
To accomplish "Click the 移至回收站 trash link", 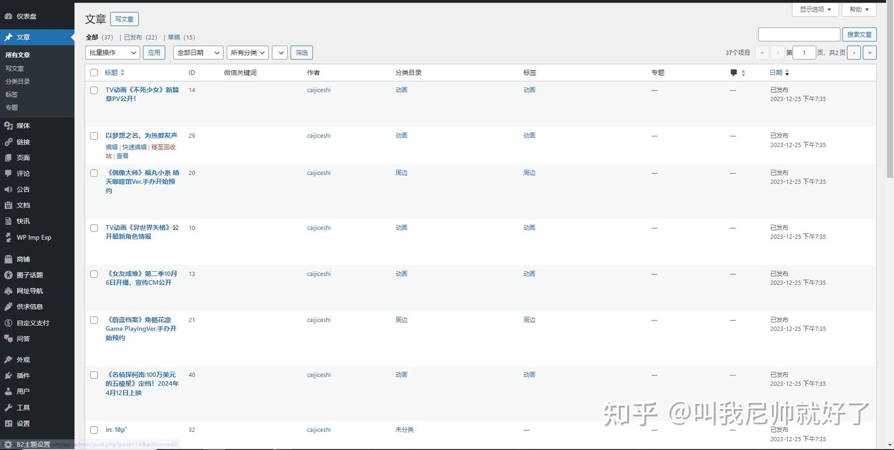I will 162,147.
